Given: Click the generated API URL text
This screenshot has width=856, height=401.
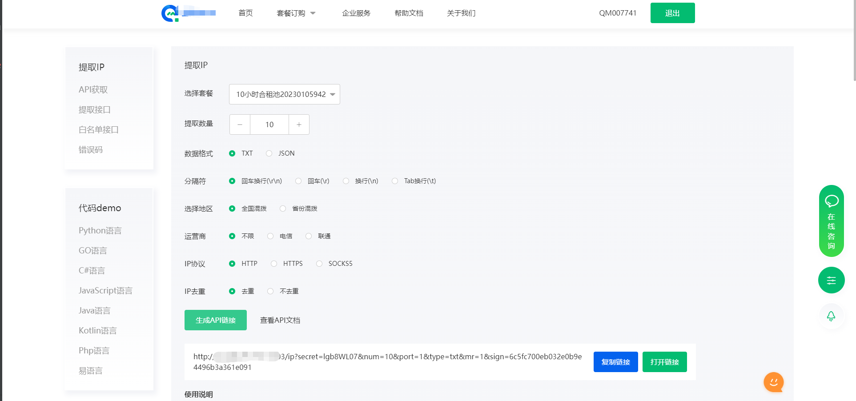Looking at the screenshot, I should click(388, 362).
